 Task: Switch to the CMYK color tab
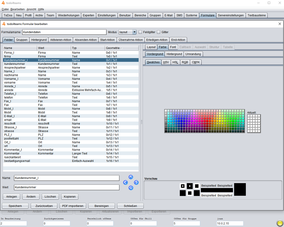pyautogui.click(x=196, y=62)
